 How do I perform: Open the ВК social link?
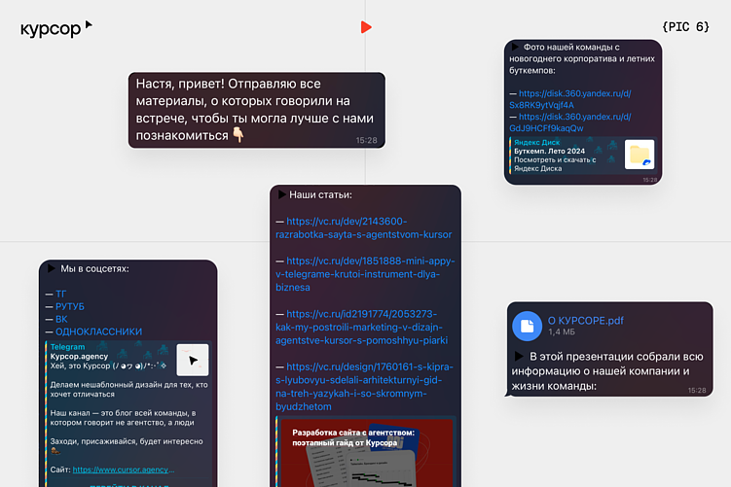[x=61, y=319]
